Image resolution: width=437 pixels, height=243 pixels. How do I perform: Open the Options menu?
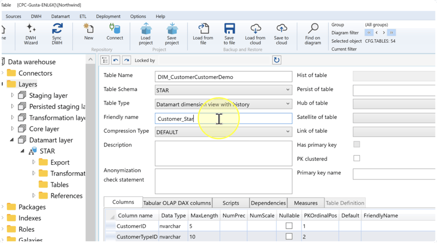138,16
